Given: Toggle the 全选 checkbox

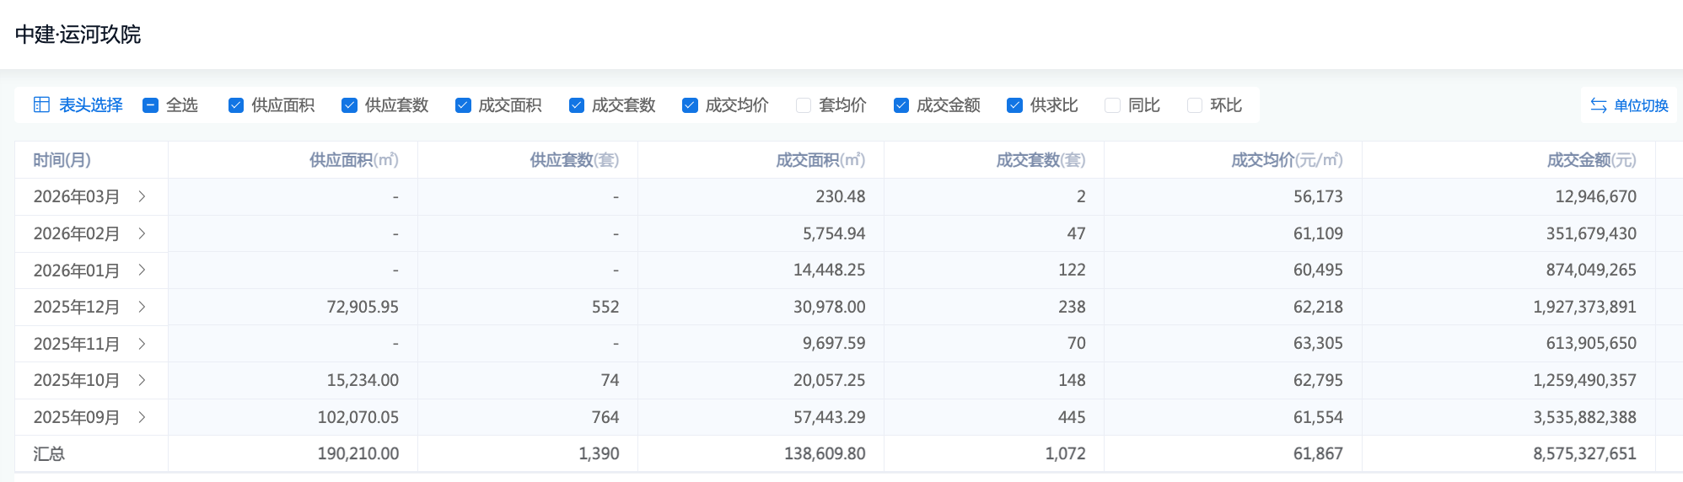Looking at the screenshot, I should pos(151,105).
